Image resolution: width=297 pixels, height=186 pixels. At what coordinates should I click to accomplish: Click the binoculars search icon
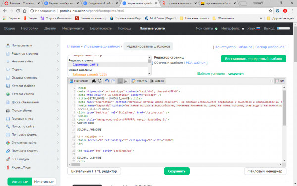(x=94, y=81)
